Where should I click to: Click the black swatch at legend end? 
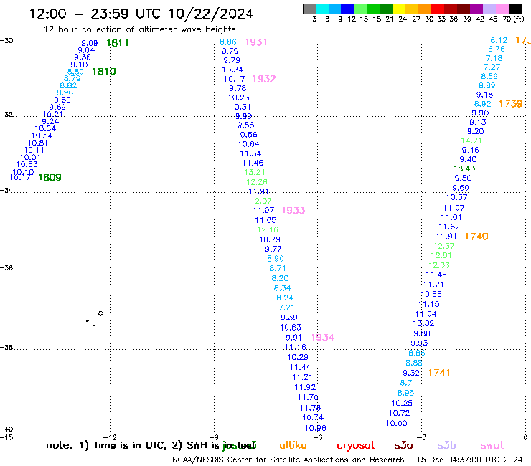click(x=514, y=9)
